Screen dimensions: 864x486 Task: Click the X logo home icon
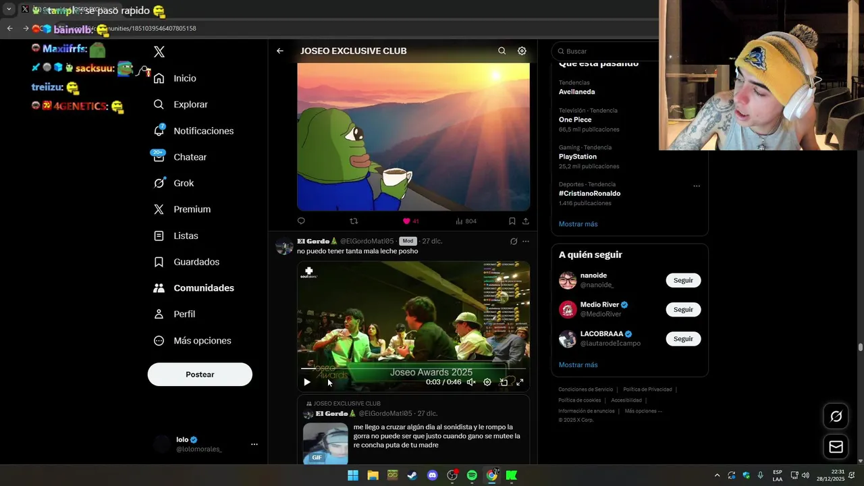(159, 52)
